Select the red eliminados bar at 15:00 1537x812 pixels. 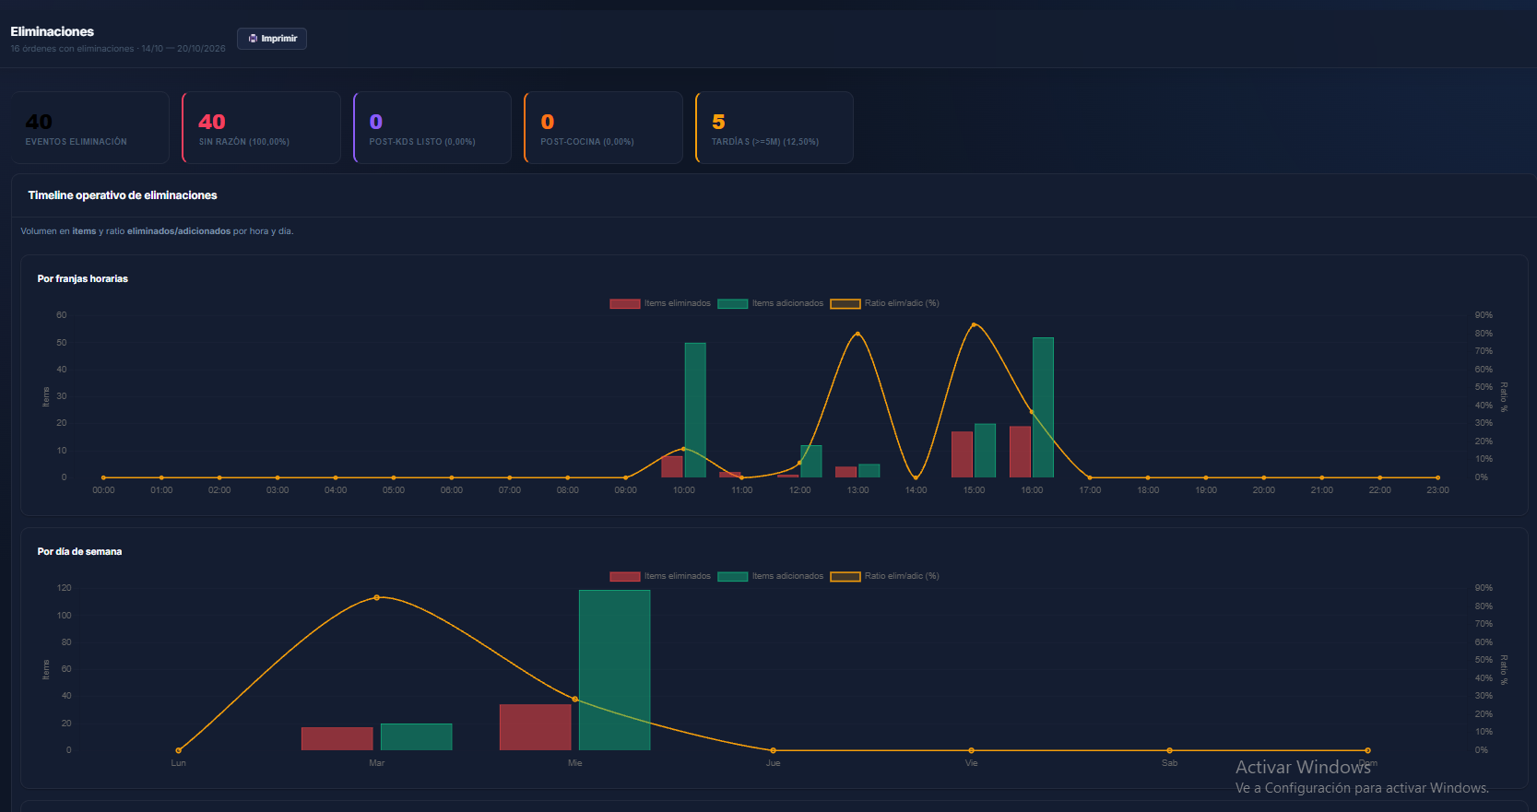point(963,454)
